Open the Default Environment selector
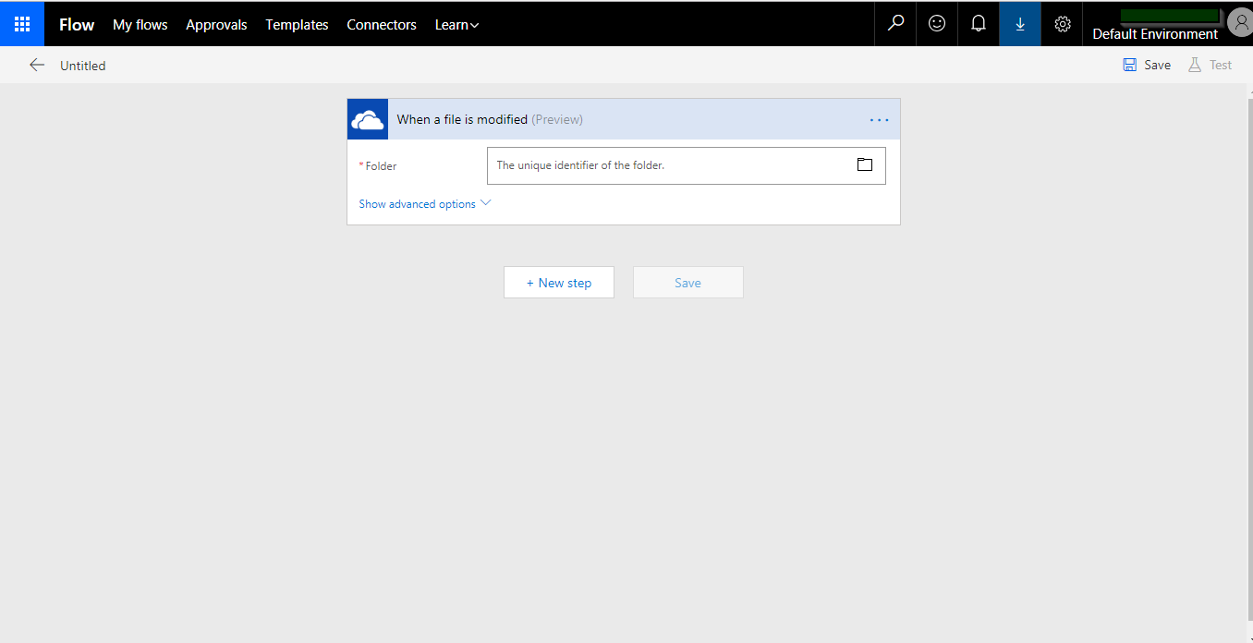1253x643 pixels. (x=1155, y=34)
